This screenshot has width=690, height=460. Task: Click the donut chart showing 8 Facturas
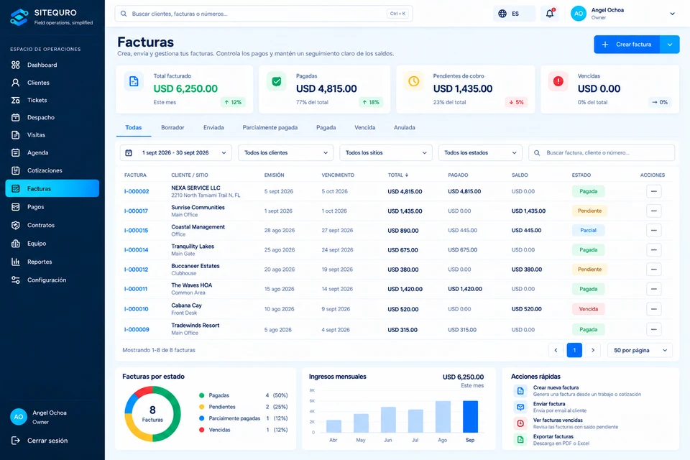point(152,414)
